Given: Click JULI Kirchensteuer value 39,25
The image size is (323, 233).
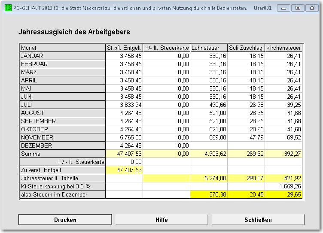Looking at the screenshot, I should [283, 105].
